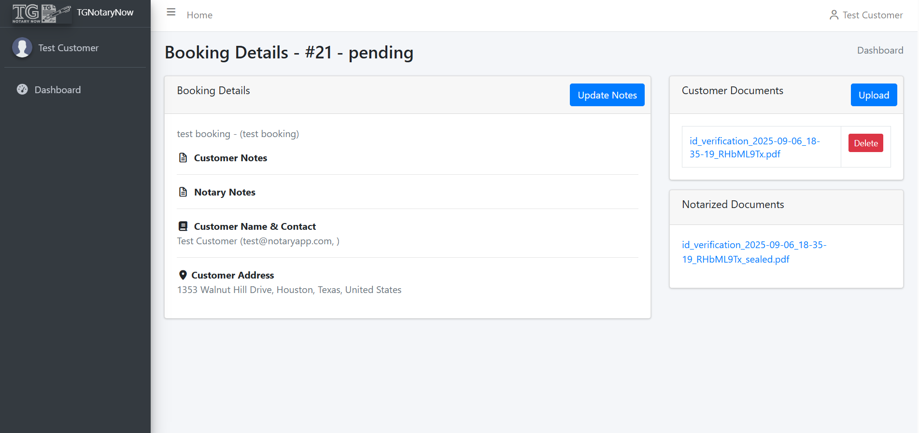
Task: Click the user icon in top bar
Action: [x=834, y=15]
